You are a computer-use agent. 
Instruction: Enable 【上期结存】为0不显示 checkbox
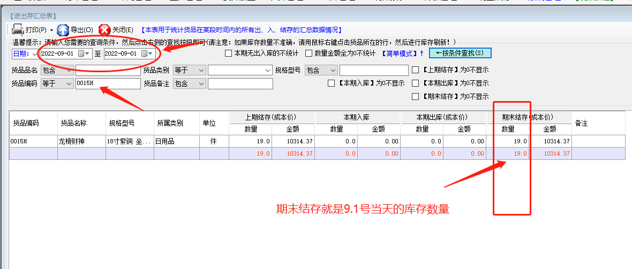click(x=416, y=70)
